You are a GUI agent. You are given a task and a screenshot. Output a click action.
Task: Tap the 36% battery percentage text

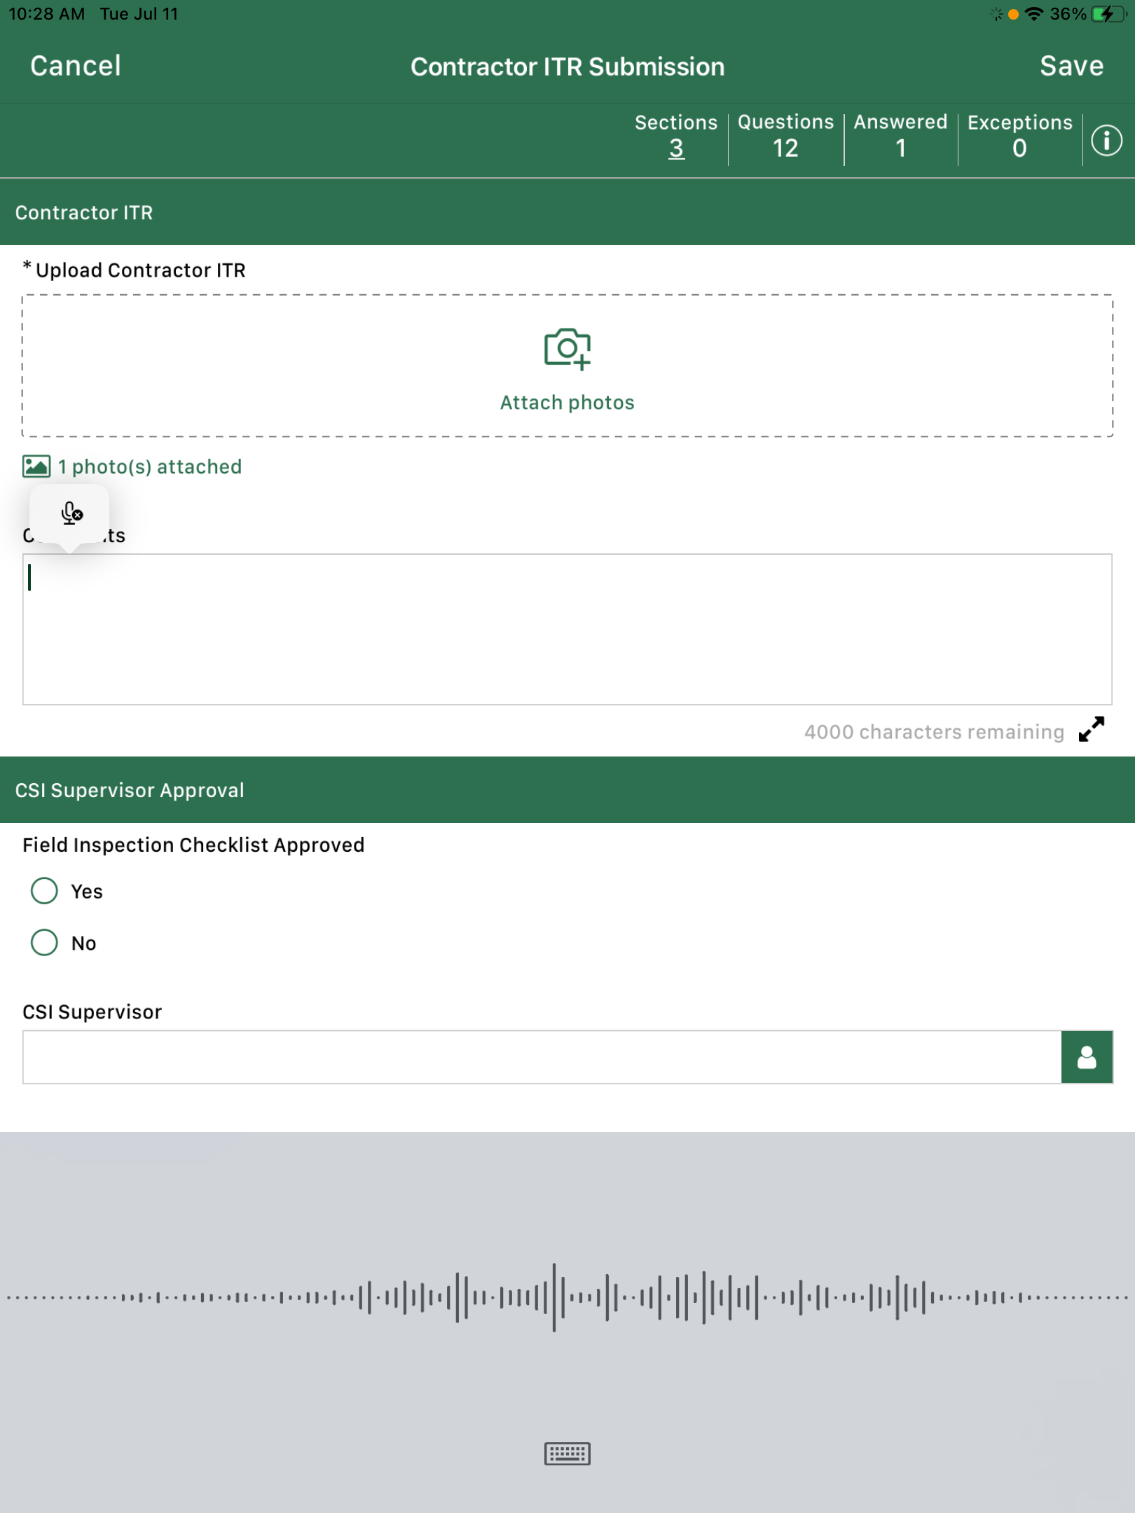click(1068, 14)
